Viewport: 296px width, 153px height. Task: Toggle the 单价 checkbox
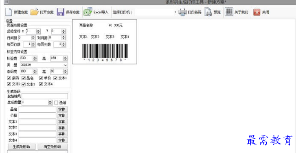(x=41, y=78)
